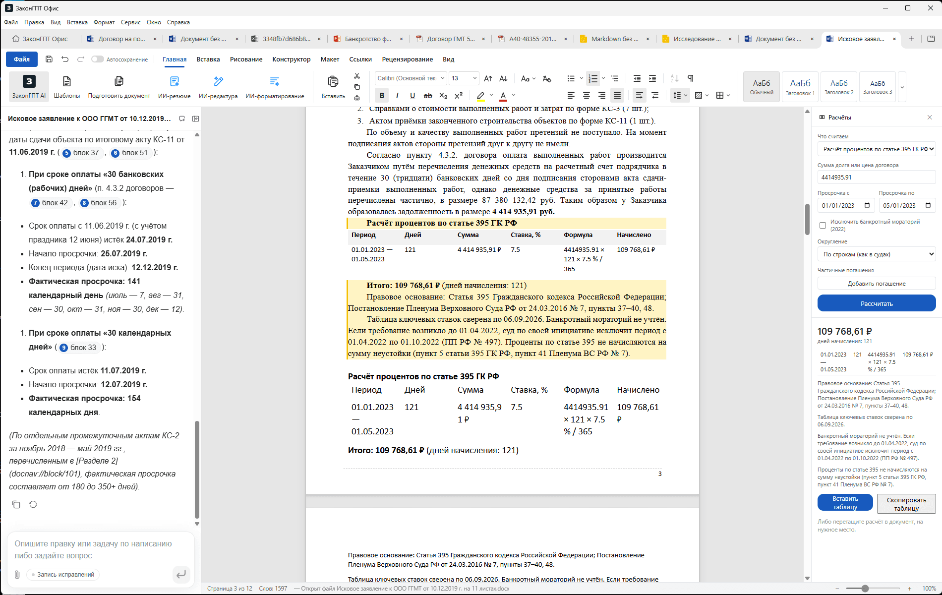Adjust the zoom slider handle
Image resolution: width=942 pixels, height=595 pixels.
pyautogui.click(x=865, y=589)
